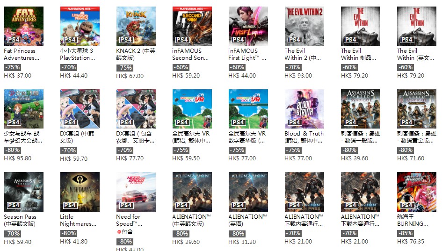Click the Little Nightmares title link
Viewport: 442px width, 251px height.
coord(78,220)
